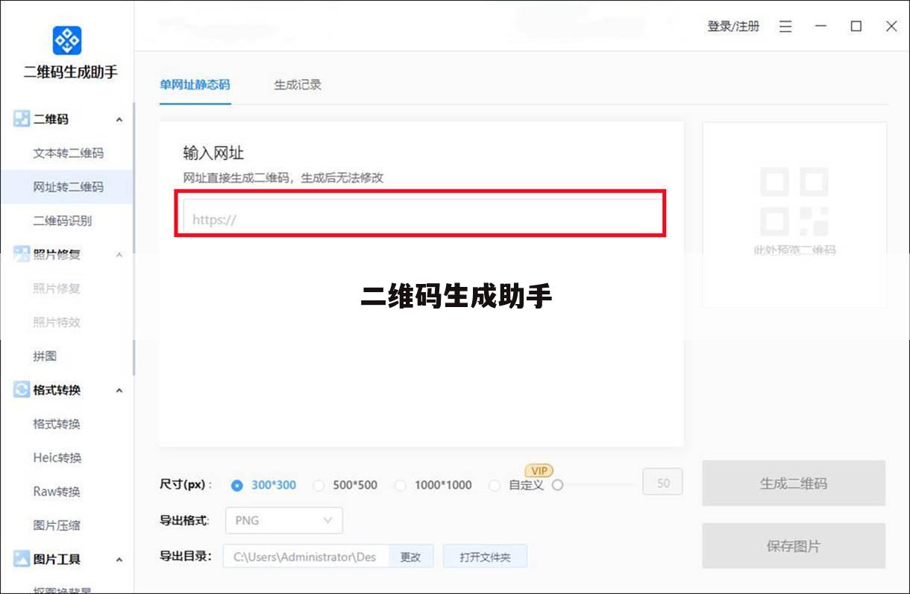Viewport: 910px width, 594px height.
Task: Close the application window
Action: pyautogui.click(x=891, y=26)
